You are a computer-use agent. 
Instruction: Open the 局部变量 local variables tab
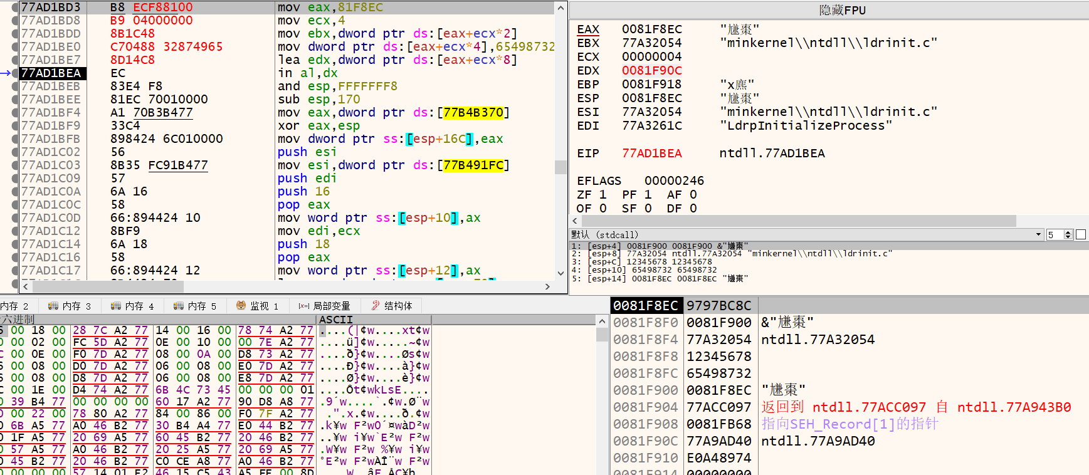click(x=324, y=306)
